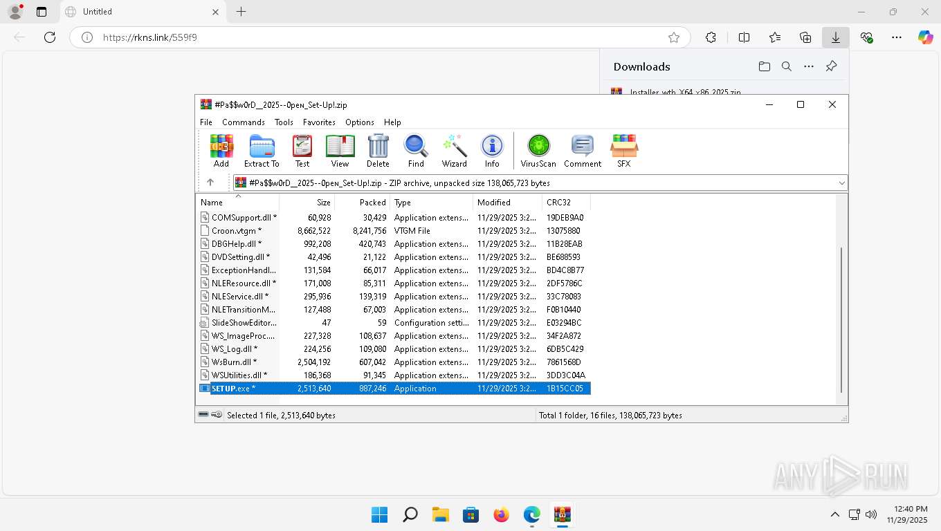Screen dimensions: 941x531
Task: Toggle browser split screen icon
Action: pyautogui.click(x=744, y=37)
